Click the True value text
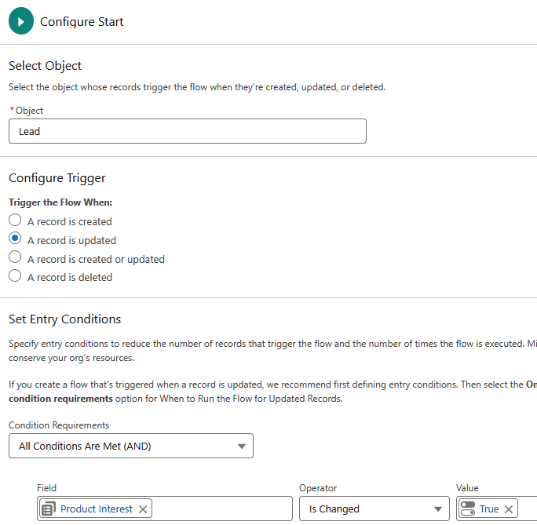Screen dimensions: 537x525 (488, 509)
